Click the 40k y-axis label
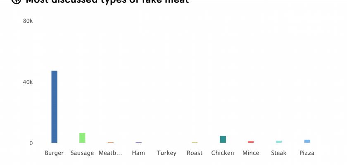Image resolution: width=347 pixels, height=165 pixels. (x=27, y=82)
